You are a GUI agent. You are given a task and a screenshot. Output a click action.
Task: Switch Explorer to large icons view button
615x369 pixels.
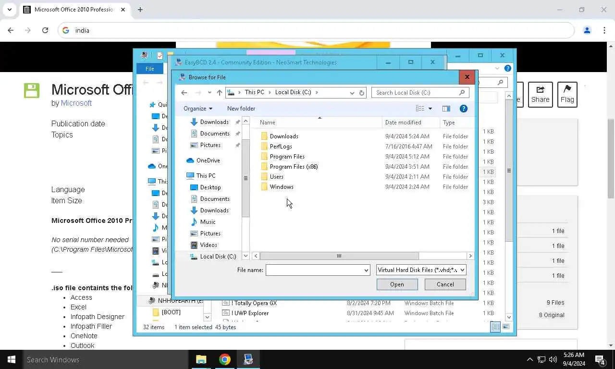tap(506, 327)
